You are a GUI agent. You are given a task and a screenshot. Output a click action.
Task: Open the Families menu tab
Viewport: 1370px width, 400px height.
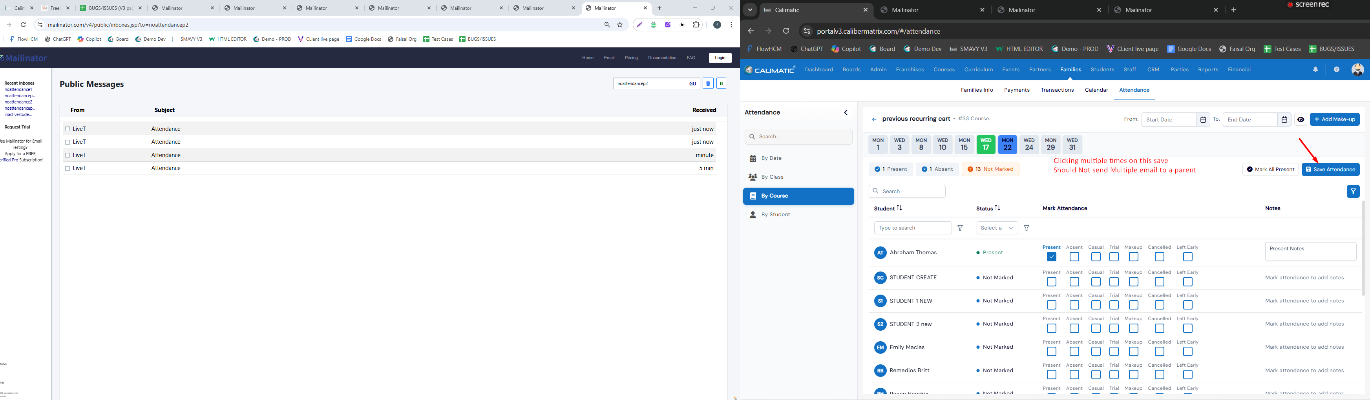(x=1070, y=69)
